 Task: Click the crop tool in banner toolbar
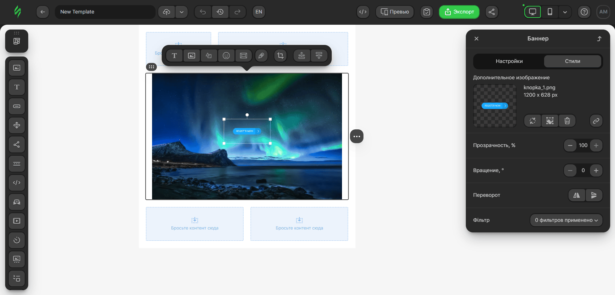(280, 56)
